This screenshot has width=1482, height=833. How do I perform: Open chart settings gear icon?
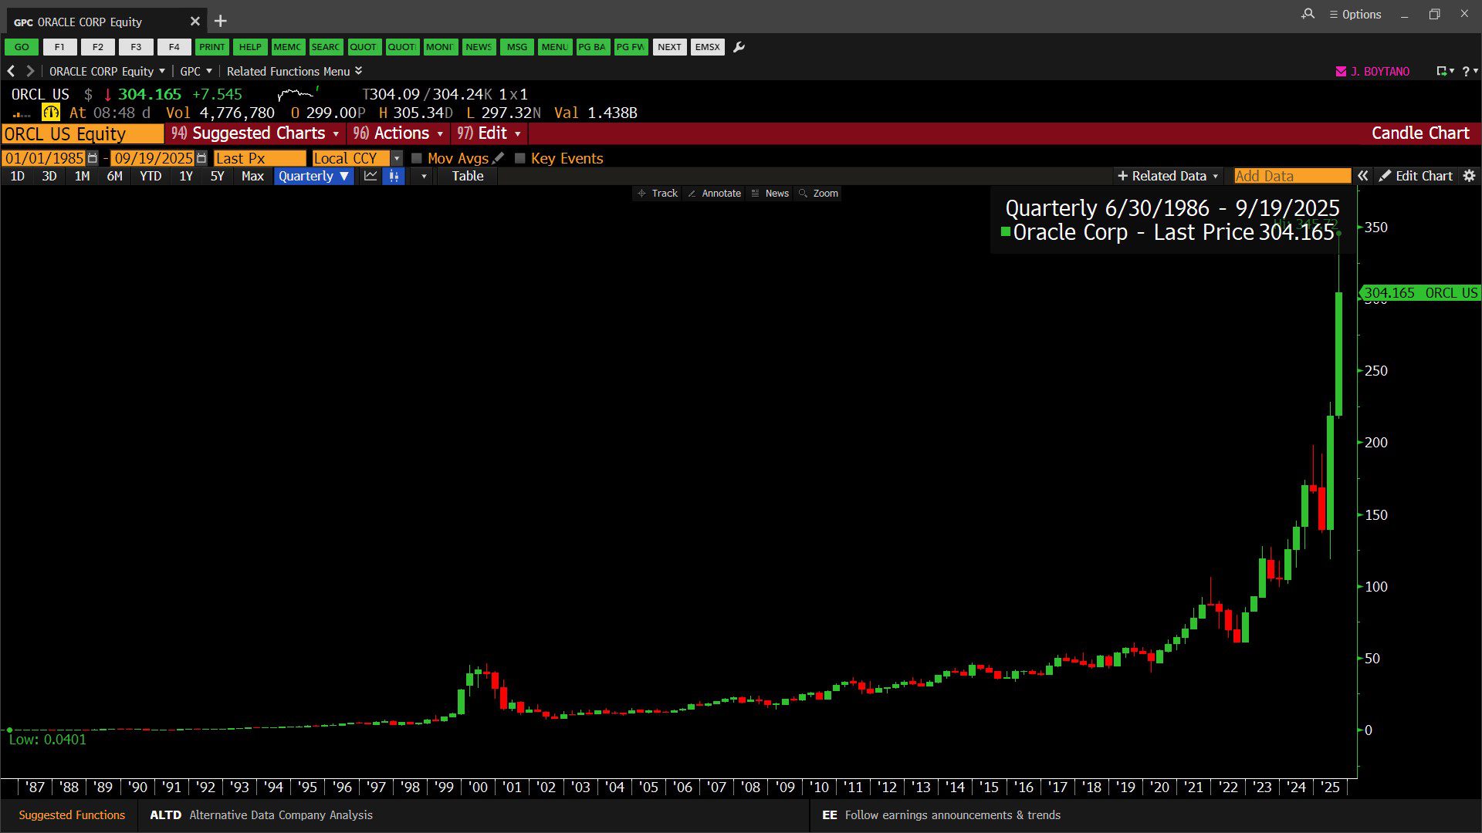(x=1469, y=176)
